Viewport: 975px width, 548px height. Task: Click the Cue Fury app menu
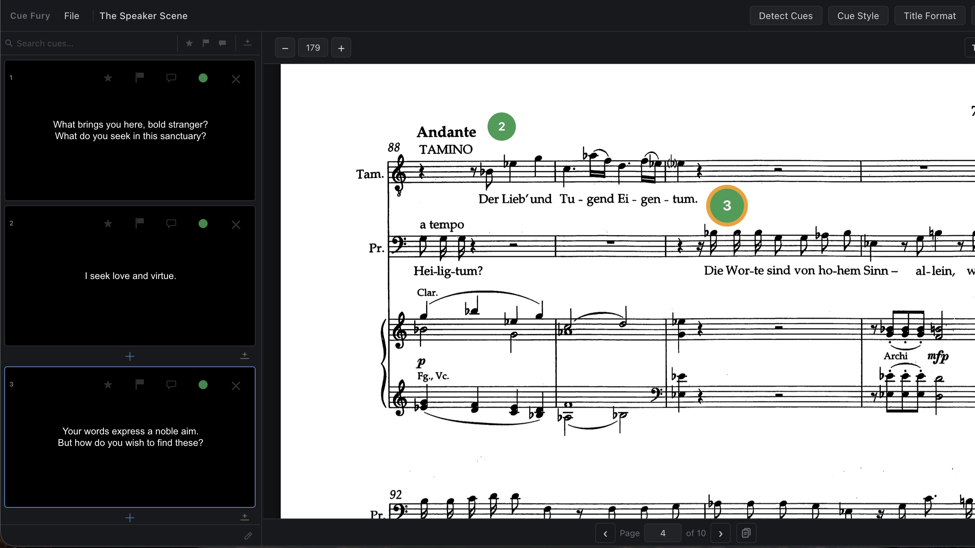pyautogui.click(x=30, y=16)
